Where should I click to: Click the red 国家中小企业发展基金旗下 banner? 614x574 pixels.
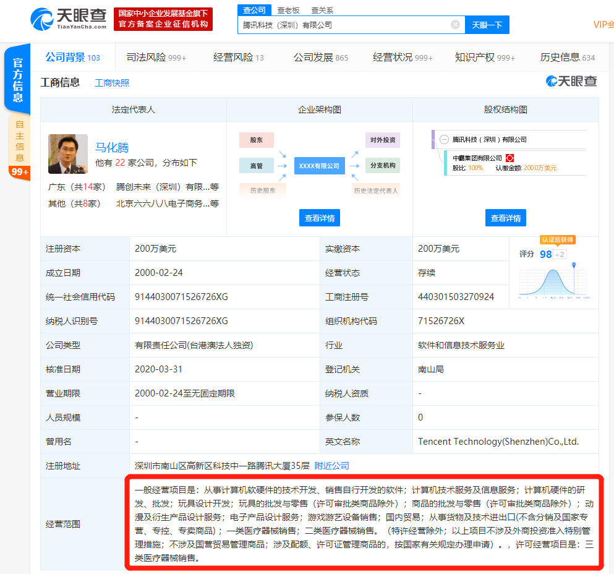163,19
